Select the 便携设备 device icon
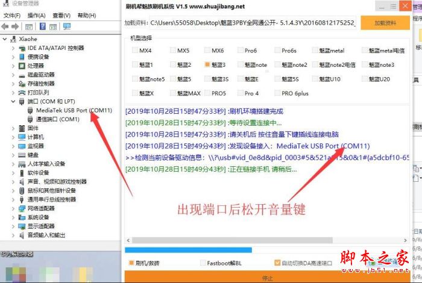This screenshot has height=283, width=422. click(22, 57)
